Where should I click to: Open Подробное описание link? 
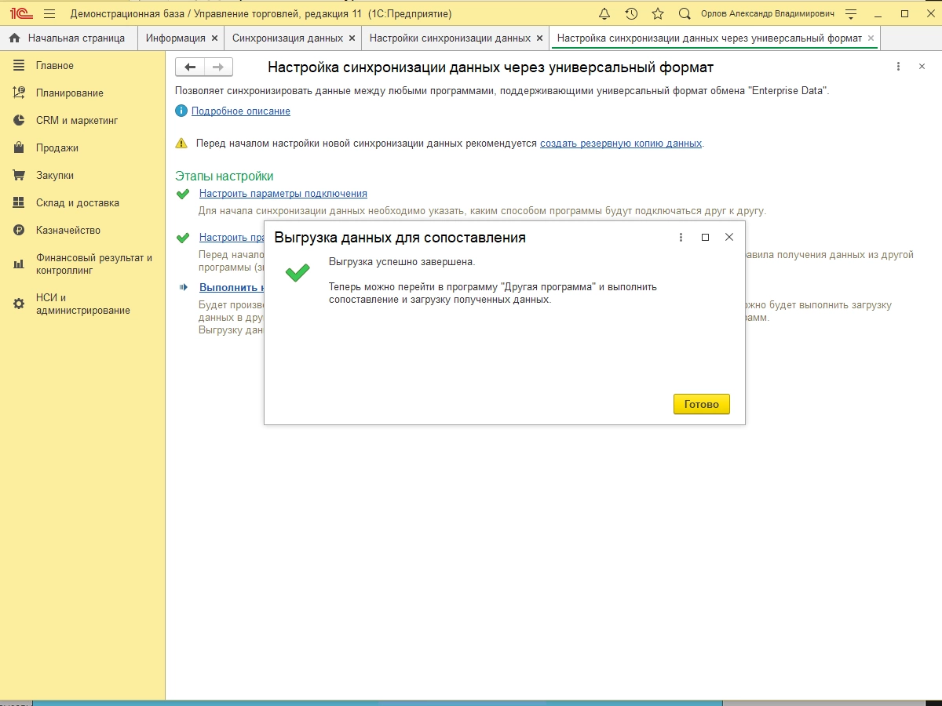[241, 111]
